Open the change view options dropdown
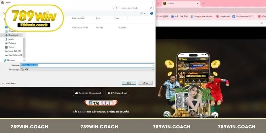 tap(145, 13)
